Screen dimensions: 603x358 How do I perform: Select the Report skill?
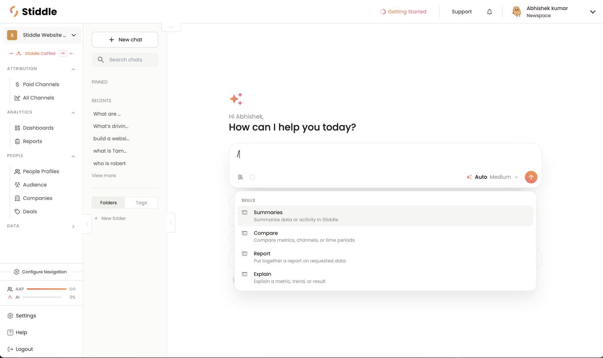coord(385,257)
